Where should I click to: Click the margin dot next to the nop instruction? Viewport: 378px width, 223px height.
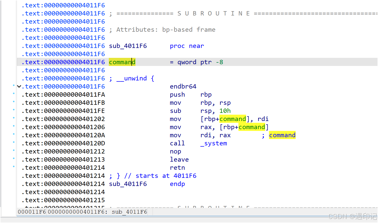[14, 151]
